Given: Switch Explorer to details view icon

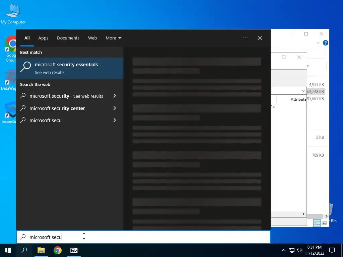Looking at the screenshot, I should pyautogui.click(x=317, y=223).
